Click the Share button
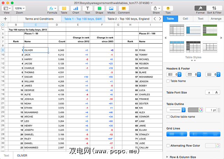This screenshot has width=224, height=159. pyautogui.click(x=156, y=8)
